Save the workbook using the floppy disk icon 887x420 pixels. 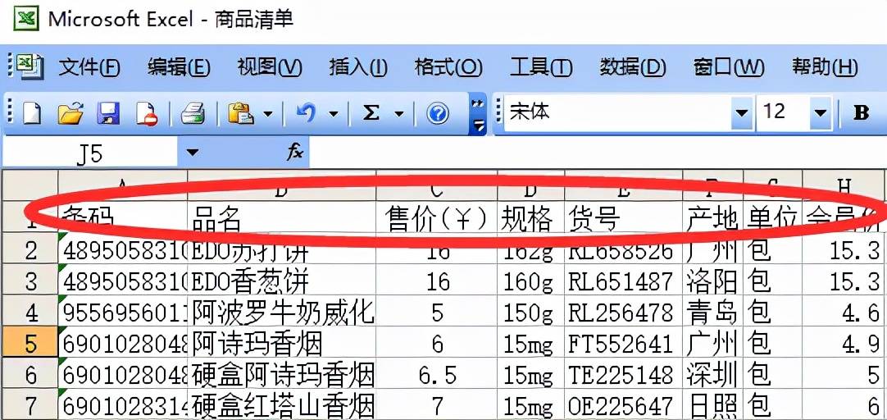108,114
